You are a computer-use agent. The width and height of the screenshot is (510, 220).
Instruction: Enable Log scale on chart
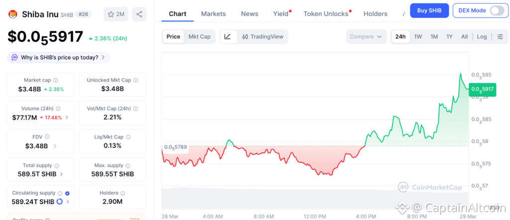pyautogui.click(x=482, y=37)
